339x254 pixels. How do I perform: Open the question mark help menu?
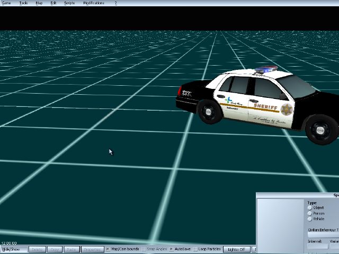116,3
